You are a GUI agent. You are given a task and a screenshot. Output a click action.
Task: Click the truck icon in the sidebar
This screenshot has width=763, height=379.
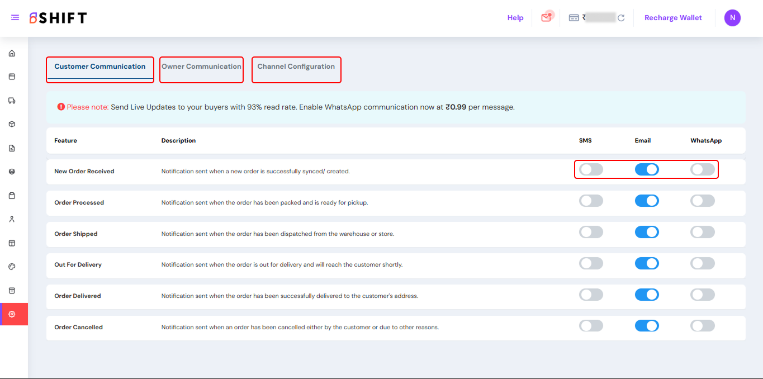click(x=12, y=101)
